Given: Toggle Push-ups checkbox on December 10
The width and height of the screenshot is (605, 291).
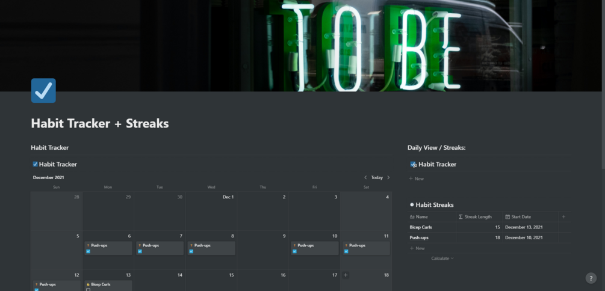Looking at the screenshot, I should (x=294, y=251).
